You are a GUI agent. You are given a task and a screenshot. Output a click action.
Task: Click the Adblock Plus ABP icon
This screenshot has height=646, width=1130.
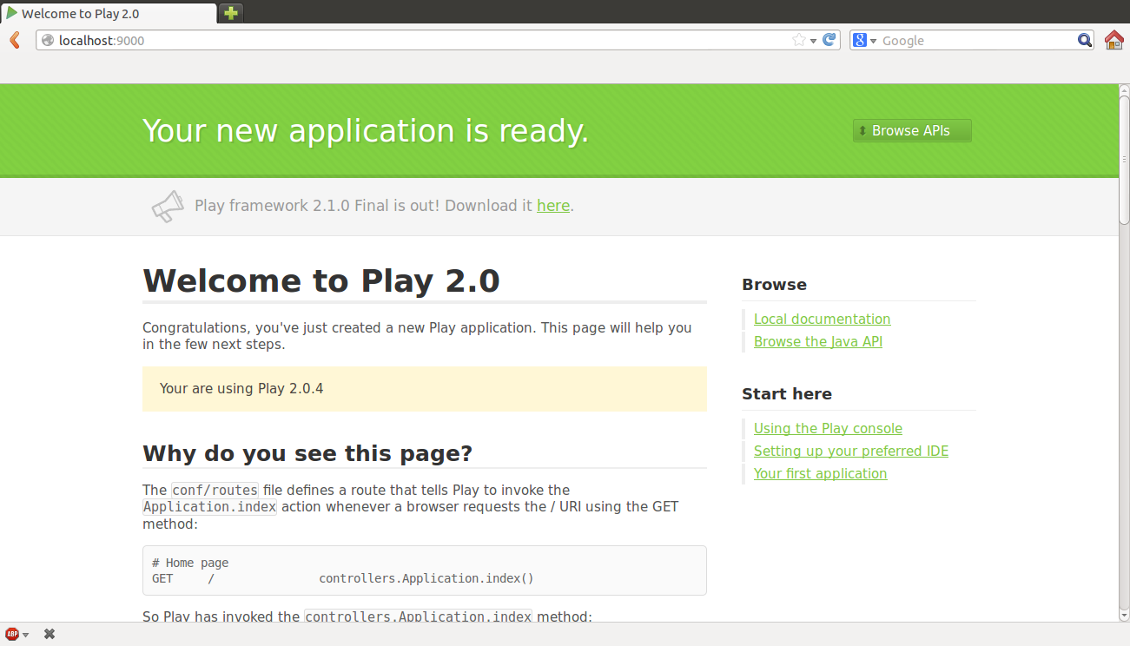point(12,634)
